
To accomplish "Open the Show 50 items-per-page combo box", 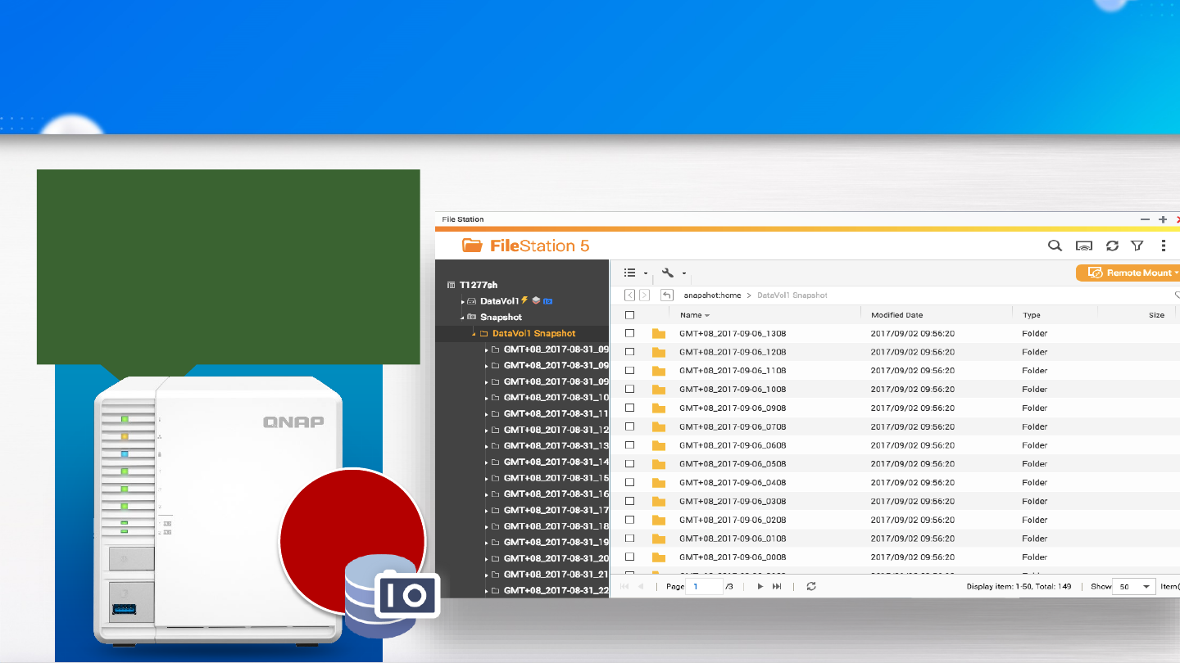I will click(x=1135, y=586).
